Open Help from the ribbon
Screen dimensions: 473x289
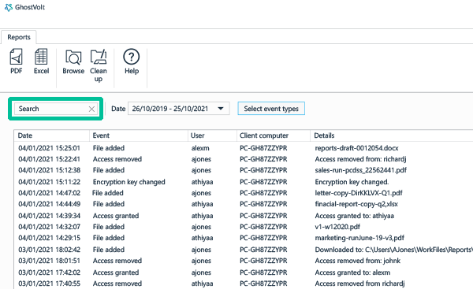(x=132, y=61)
